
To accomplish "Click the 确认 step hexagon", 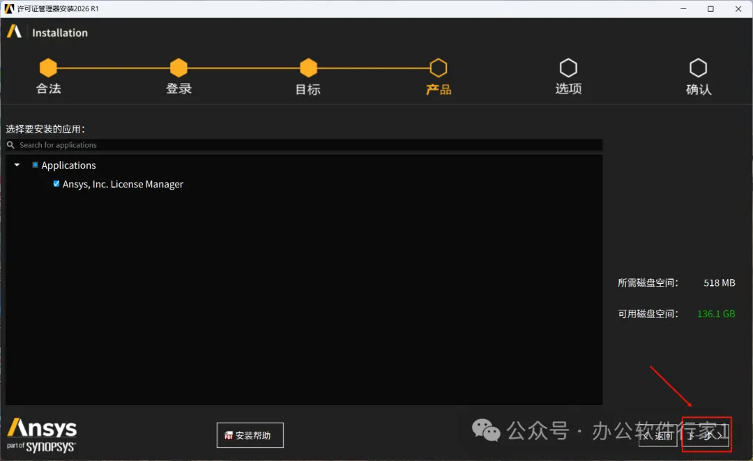I will click(x=698, y=68).
